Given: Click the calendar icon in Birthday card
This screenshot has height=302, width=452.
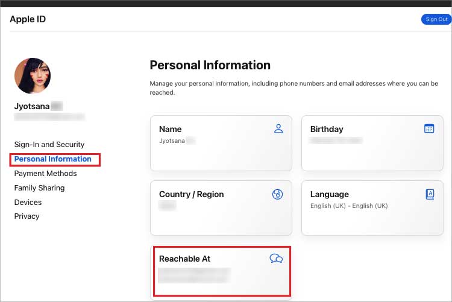Looking at the screenshot, I should (429, 128).
